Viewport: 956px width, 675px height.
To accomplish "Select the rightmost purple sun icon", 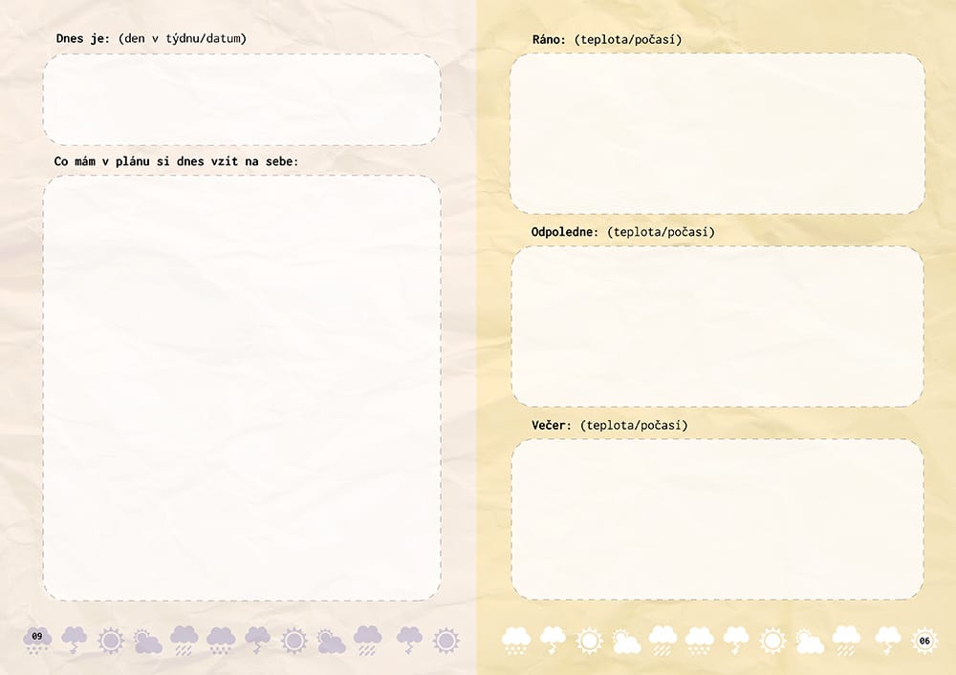I will 445,640.
